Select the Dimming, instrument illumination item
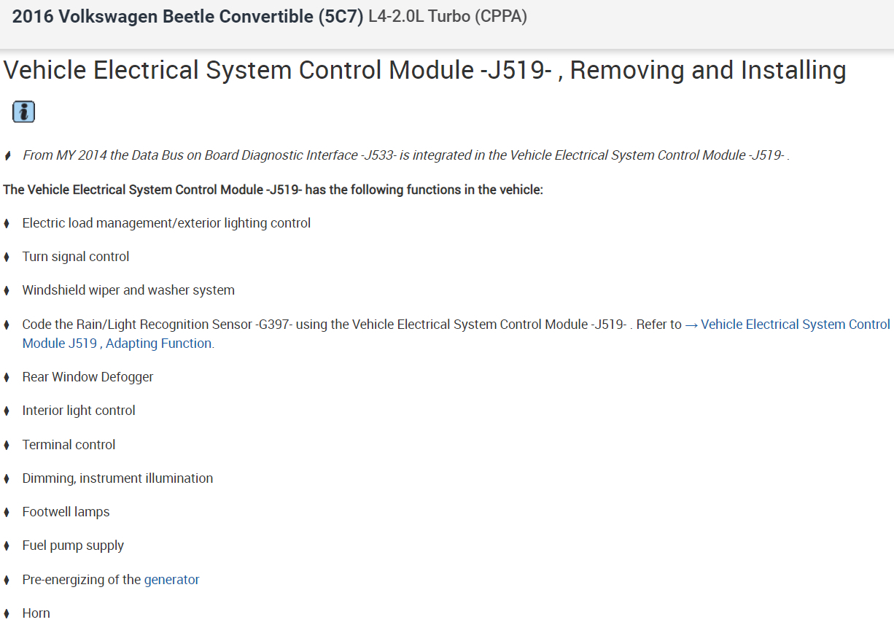 (x=117, y=478)
